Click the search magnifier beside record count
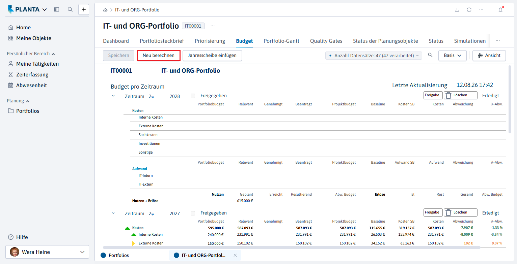 pos(430,55)
